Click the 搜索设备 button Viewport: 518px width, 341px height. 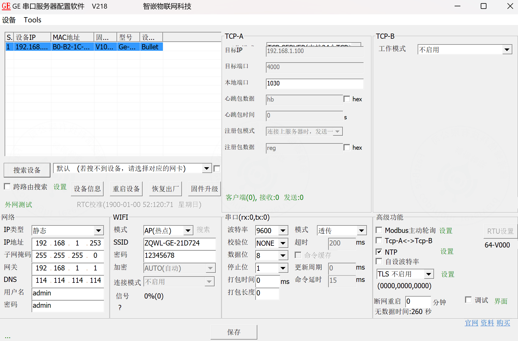[27, 170]
